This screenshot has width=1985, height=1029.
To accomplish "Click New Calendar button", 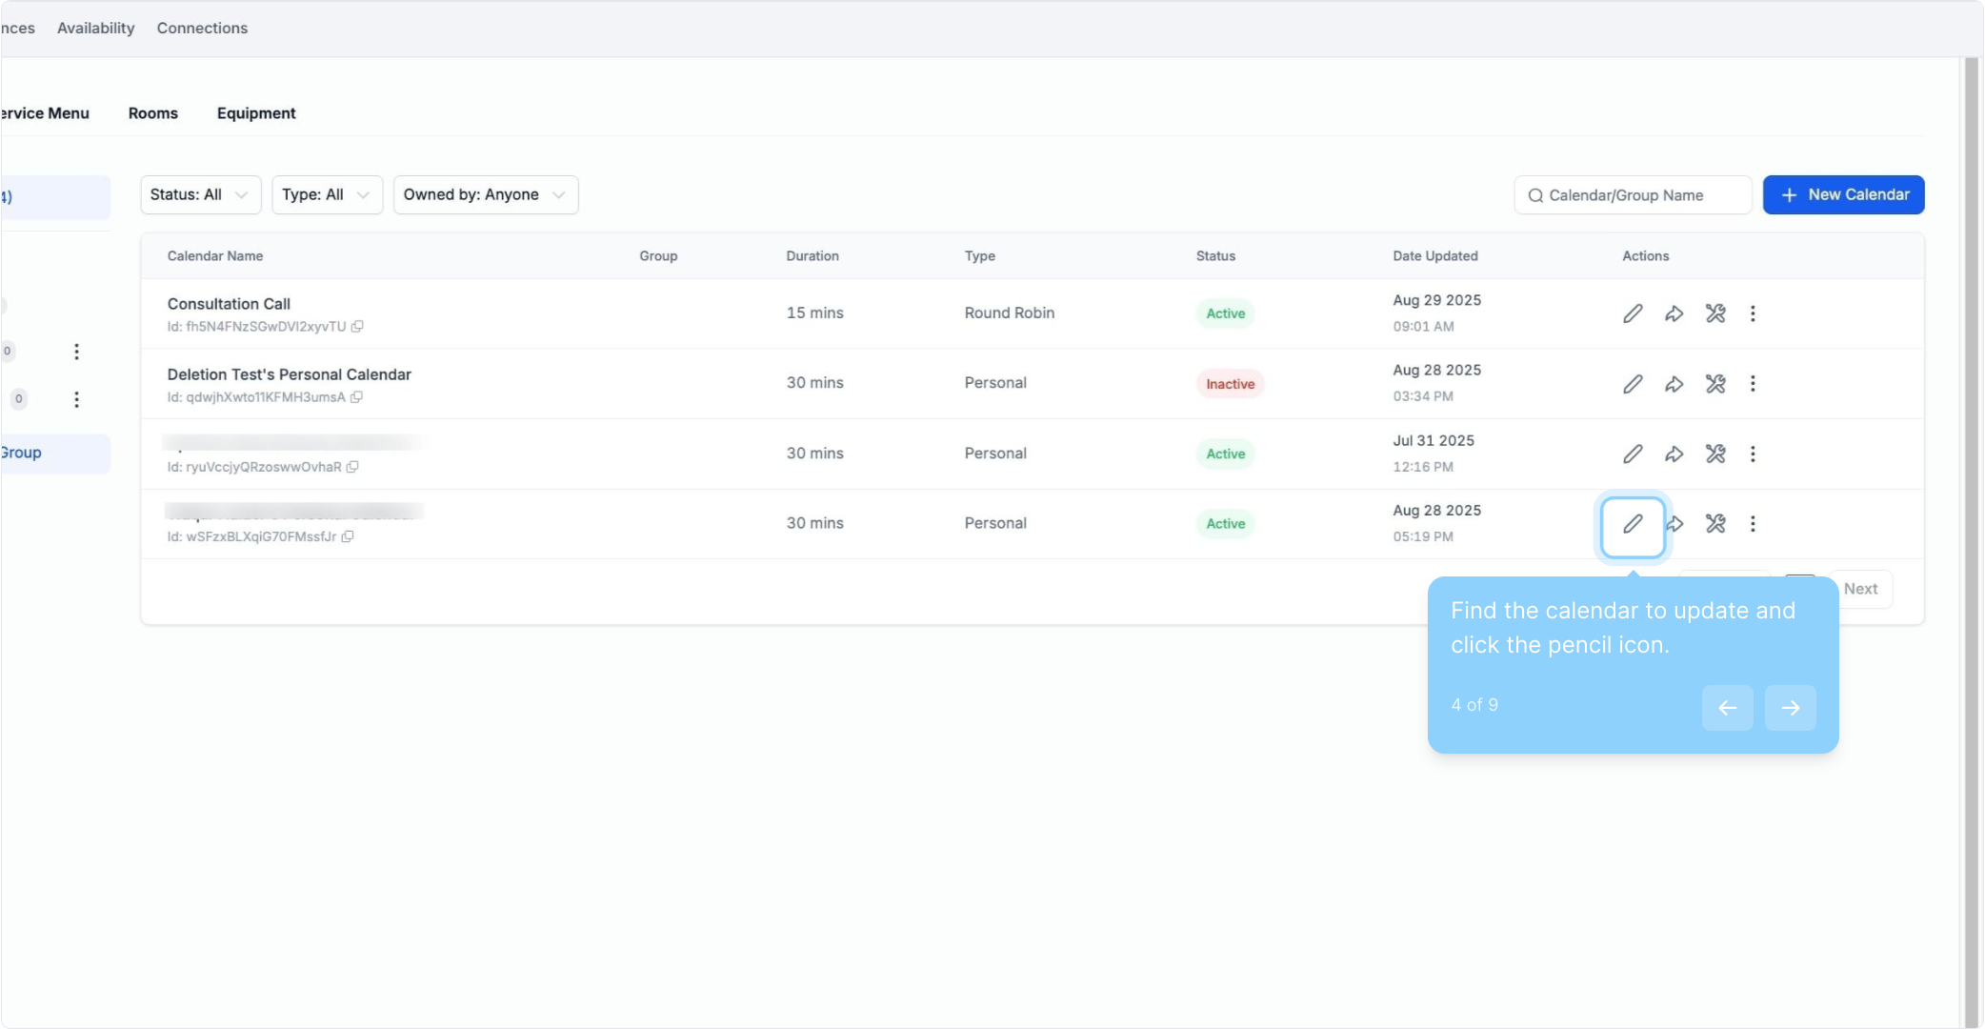I will (1843, 195).
